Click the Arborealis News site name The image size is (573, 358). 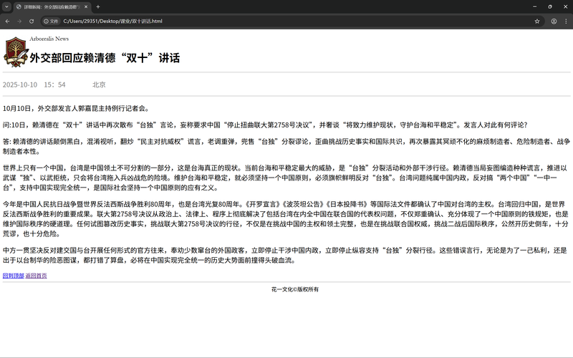pos(49,39)
